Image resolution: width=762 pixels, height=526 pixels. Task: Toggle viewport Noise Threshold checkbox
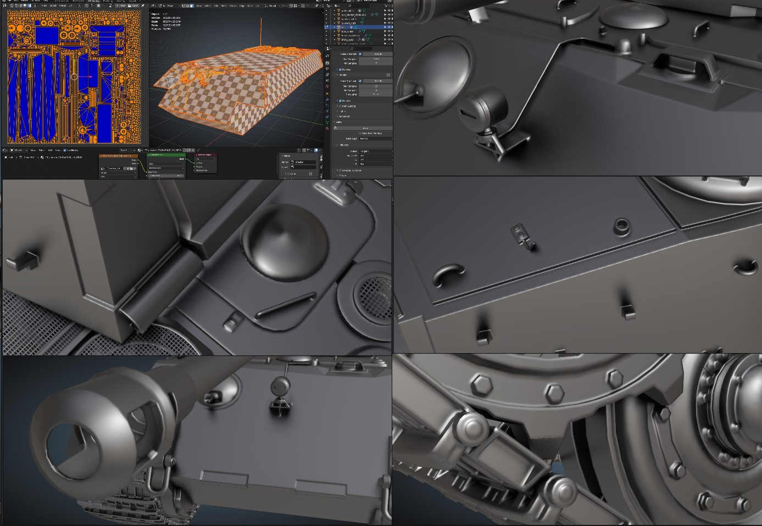[360, 54]
